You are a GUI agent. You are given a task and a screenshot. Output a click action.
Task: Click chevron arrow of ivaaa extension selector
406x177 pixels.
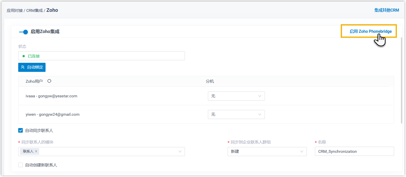coord(260,96)
